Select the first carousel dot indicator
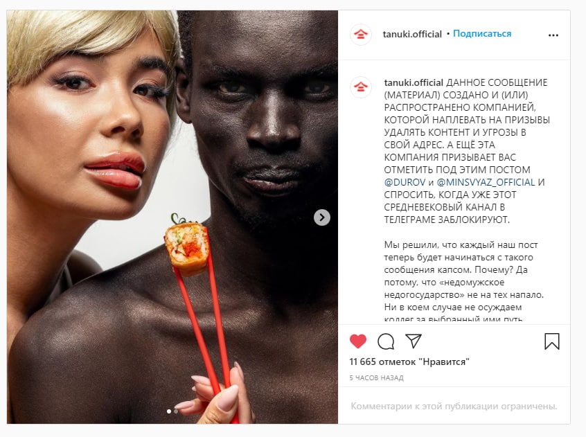Image resolution: width=586 pixels, height=437 pixels. (169, 411)
